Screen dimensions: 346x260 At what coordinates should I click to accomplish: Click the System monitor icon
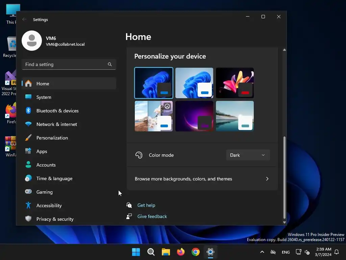tap(28, 97)
